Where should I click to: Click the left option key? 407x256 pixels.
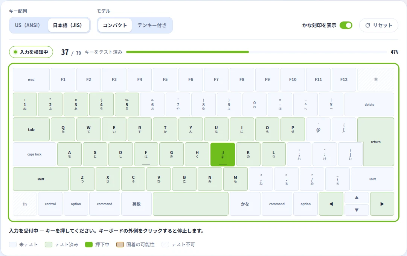76,204
